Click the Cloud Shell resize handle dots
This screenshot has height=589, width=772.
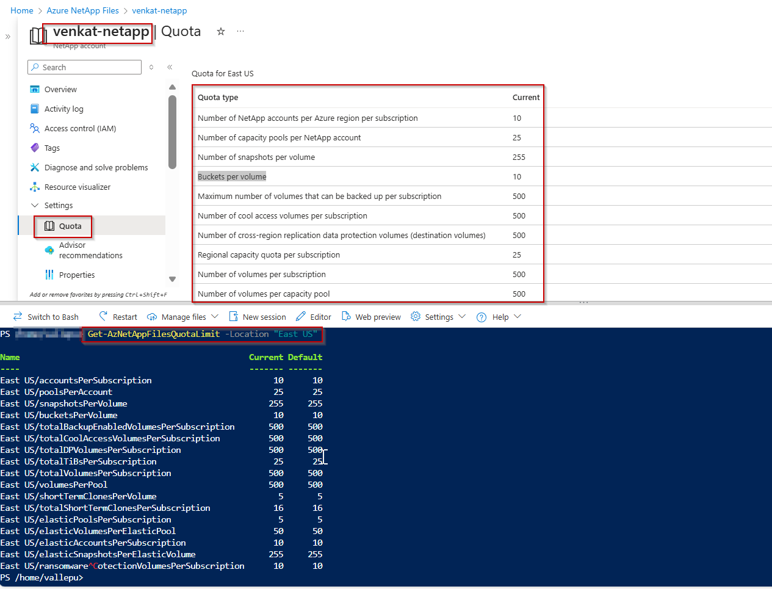tap(583, 303)
